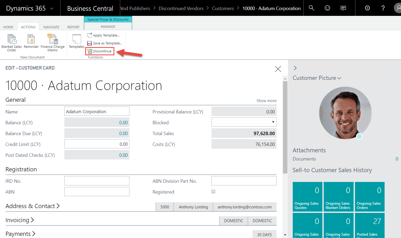
Task: Open the Templates action
Action: [x=76, y=42]
